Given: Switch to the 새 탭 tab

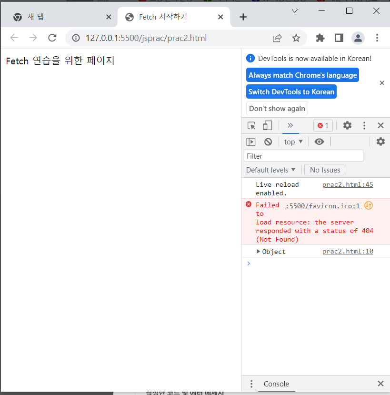Looking at the screenshot, I should [59, 17].
